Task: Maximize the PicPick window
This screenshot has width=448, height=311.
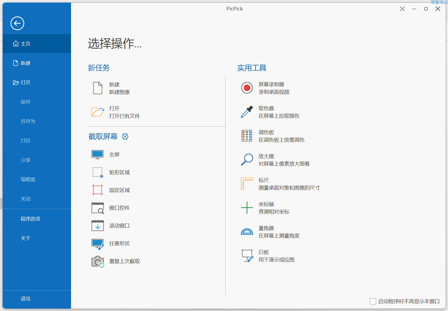Action: (x=426, y=9)
